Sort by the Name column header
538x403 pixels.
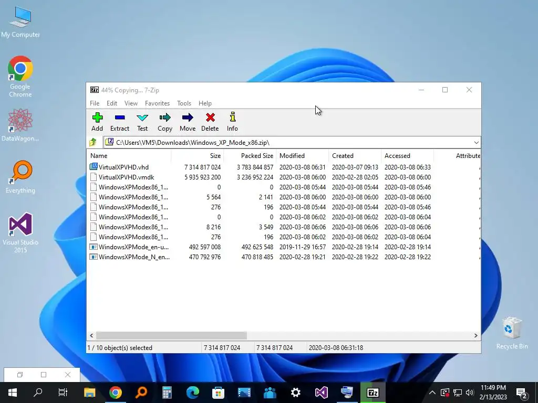[x=129, y=155]
